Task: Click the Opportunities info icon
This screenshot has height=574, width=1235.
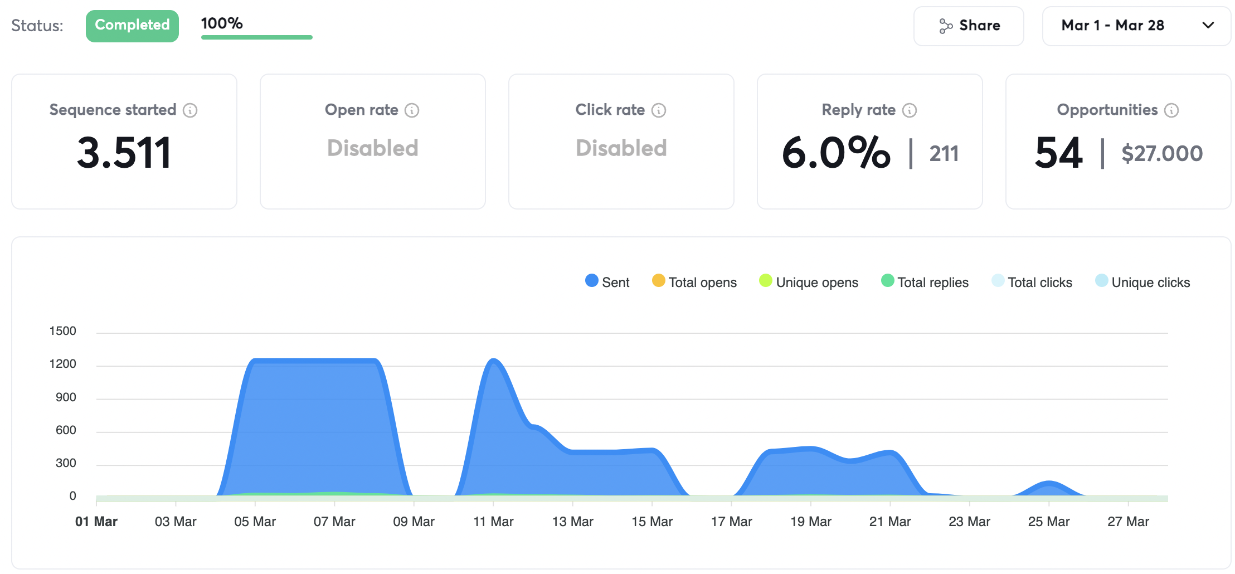Action: click(x=1171, y=110)
